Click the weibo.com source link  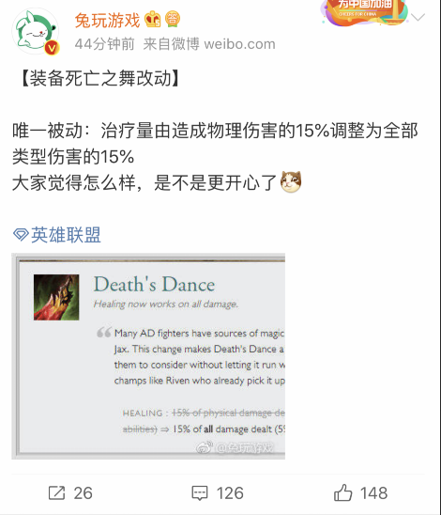(239, 44)
